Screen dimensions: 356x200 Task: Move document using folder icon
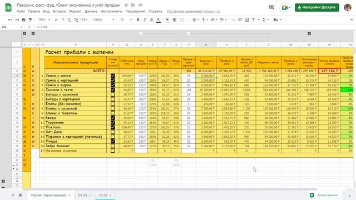pyautogui.click(x=133, y=5)
